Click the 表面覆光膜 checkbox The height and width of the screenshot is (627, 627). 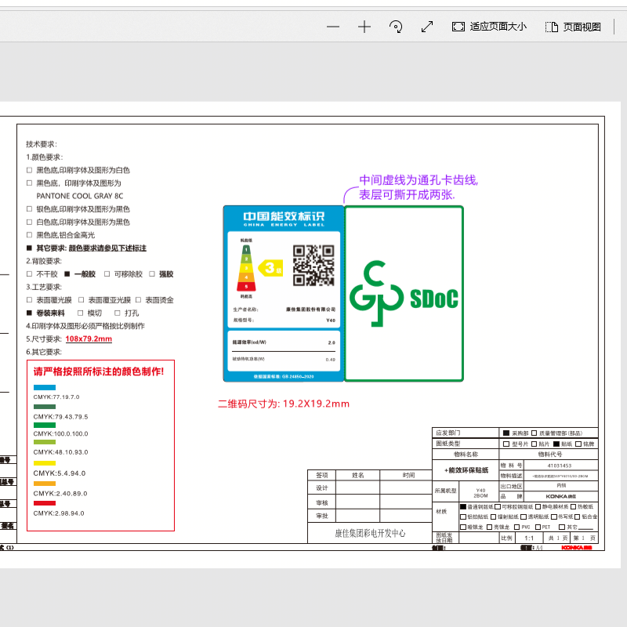click(x=29, y=300)
